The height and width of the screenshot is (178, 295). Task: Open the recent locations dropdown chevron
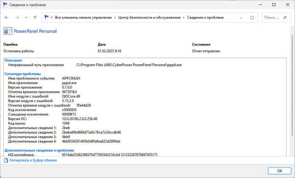[x=26, y=18]
